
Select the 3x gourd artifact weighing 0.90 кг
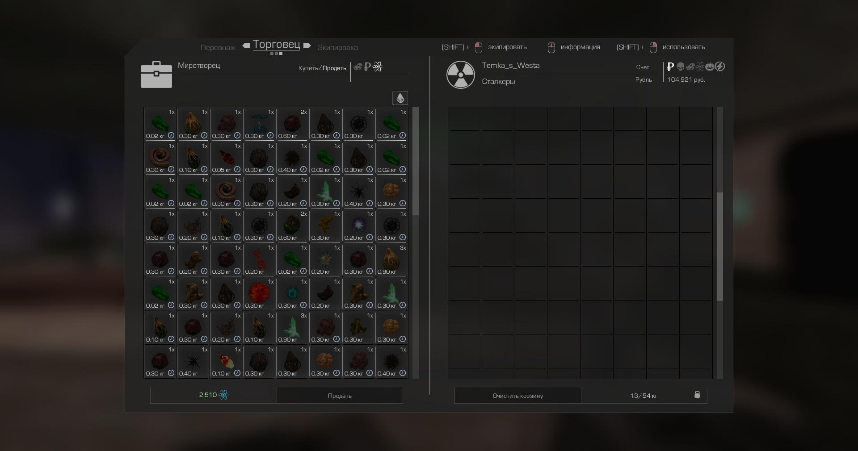tap(391, 259)
